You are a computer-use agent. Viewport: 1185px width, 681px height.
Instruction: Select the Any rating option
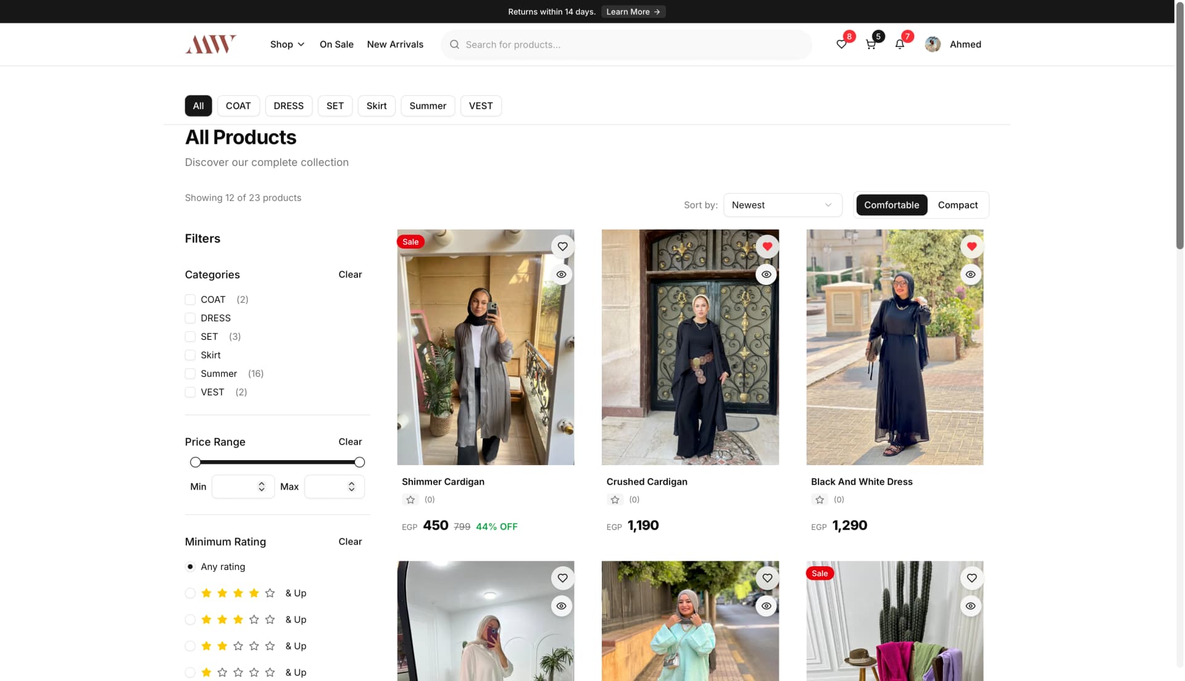tap(190, 567)
